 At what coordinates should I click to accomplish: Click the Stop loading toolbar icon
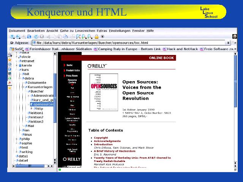pyautogui.click(x=42, y=36)
